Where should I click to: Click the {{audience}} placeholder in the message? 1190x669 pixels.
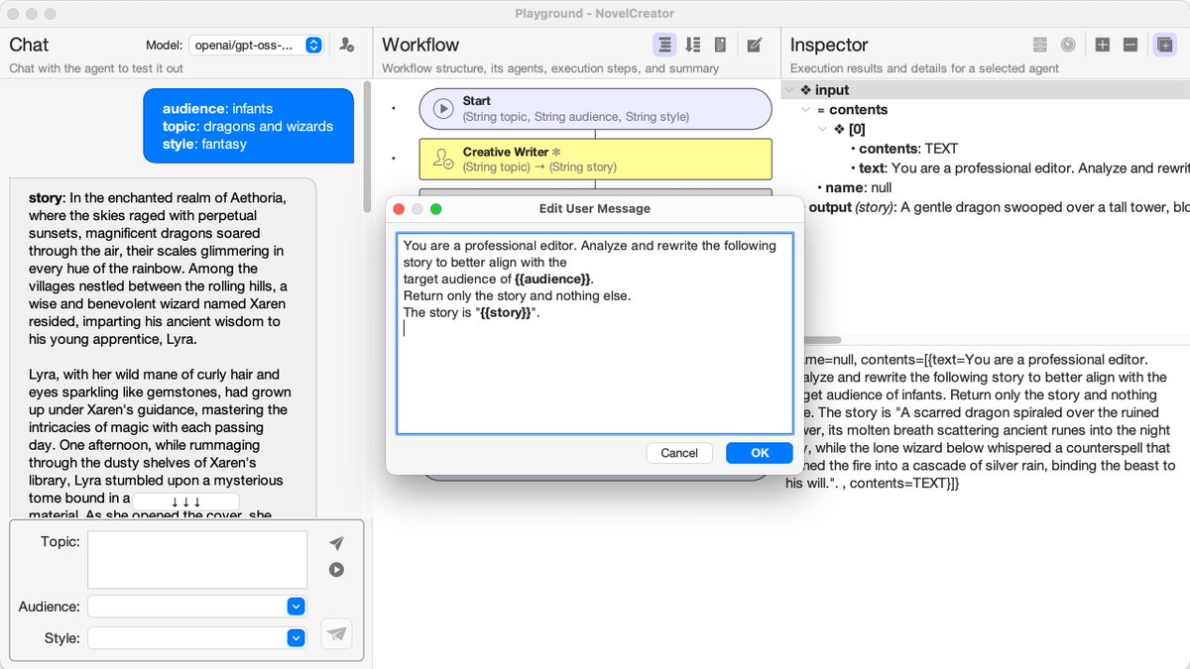click(552, 279)
